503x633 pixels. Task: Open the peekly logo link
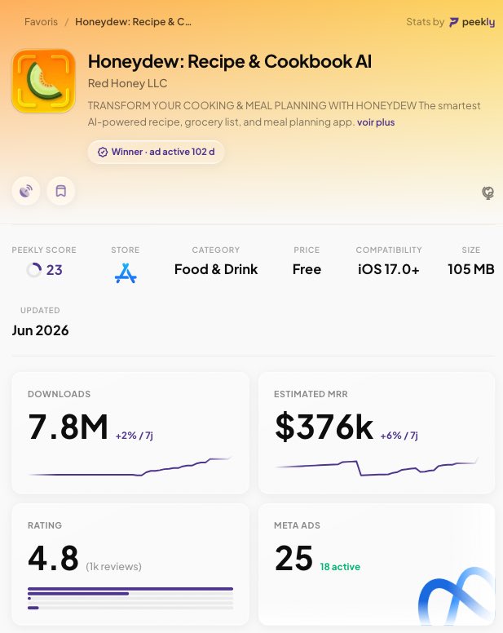point(472,22)
